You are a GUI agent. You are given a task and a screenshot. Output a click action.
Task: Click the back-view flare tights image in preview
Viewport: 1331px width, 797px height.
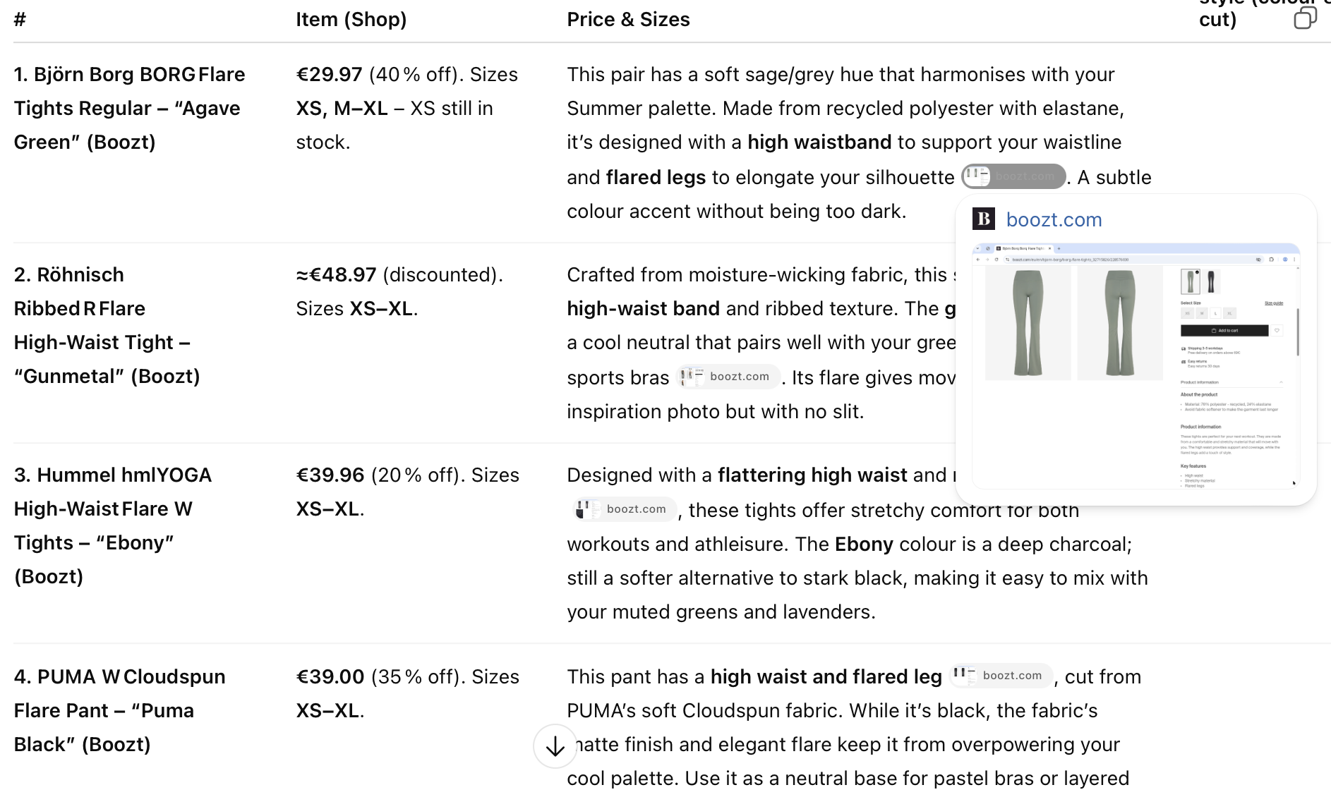point(1120,324)
